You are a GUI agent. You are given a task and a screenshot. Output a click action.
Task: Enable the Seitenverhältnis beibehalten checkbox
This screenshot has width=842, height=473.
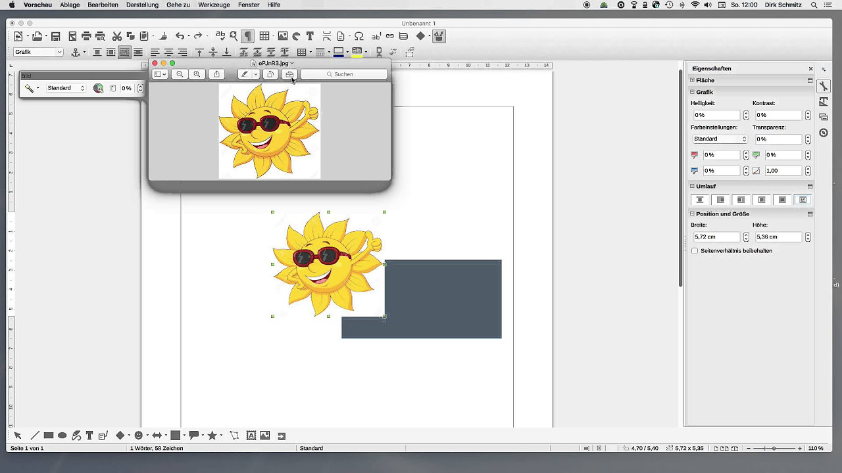pyautogui.click(x=695, y=251)
